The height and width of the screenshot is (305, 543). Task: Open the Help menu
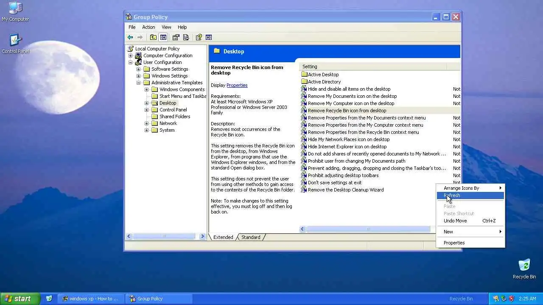tap(182, 27)
